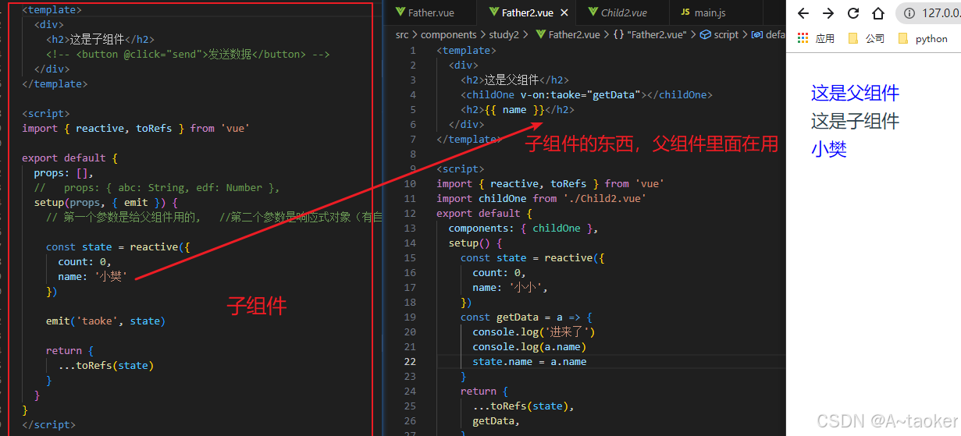Click the blue 小樊 text on the page

pyautogui.click(x=829, y=149)
